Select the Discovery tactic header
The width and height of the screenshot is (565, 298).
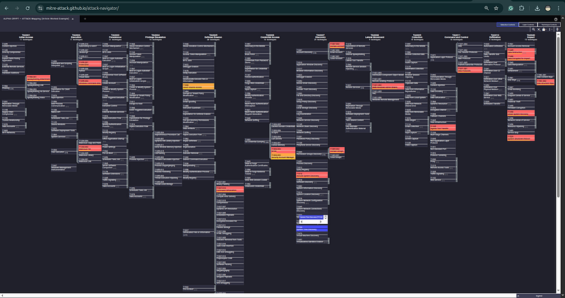320,37
